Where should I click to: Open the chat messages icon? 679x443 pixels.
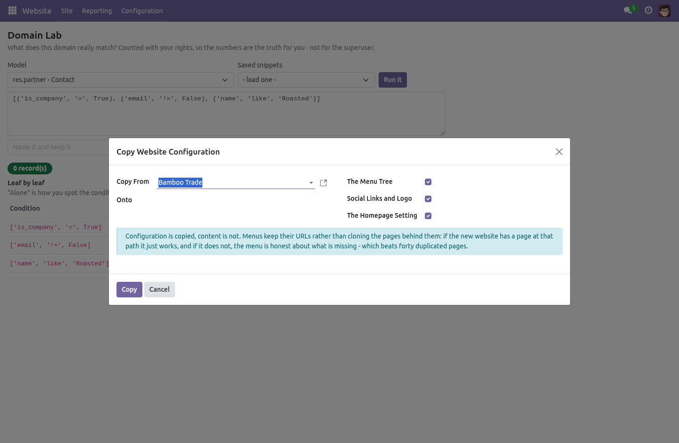[x=628, y=10]
